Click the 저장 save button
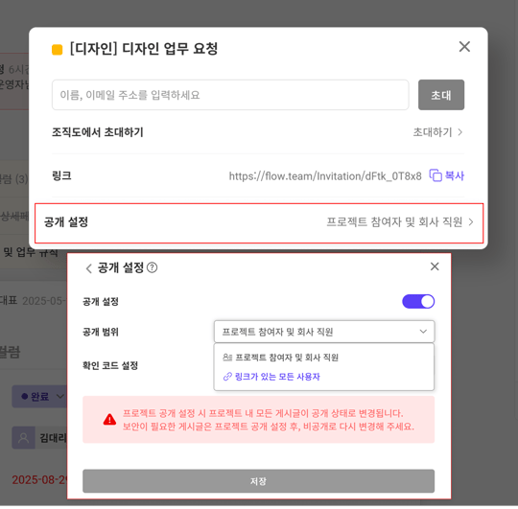 pos(258,481)
